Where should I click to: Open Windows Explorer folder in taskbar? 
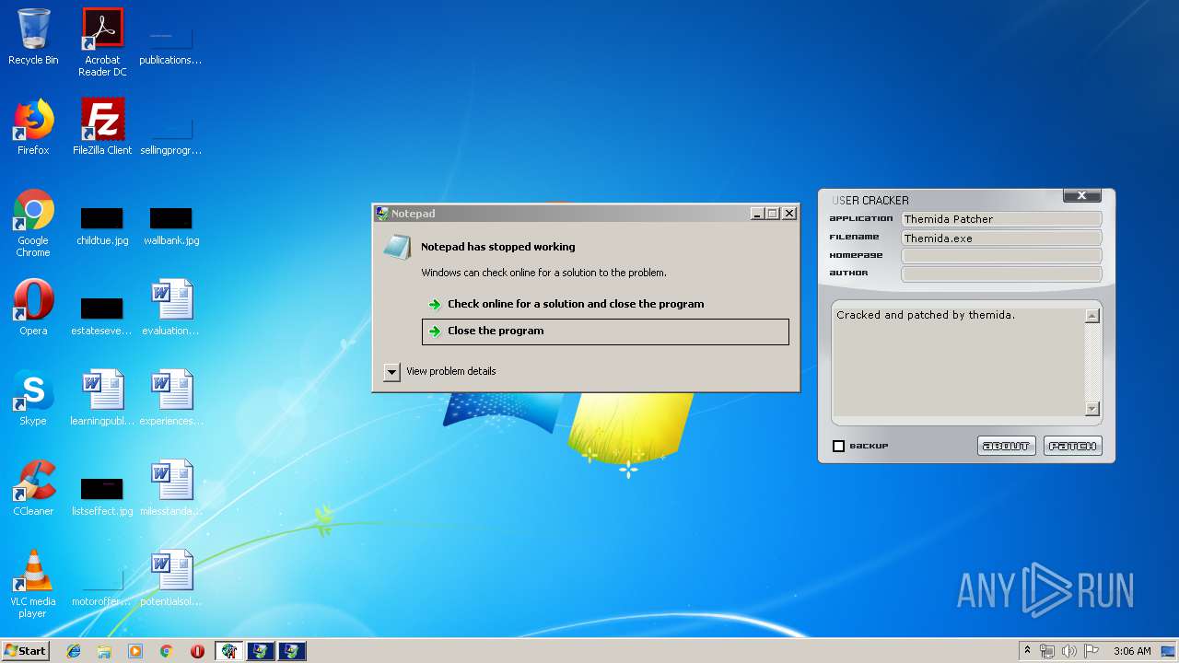point(104,651)
